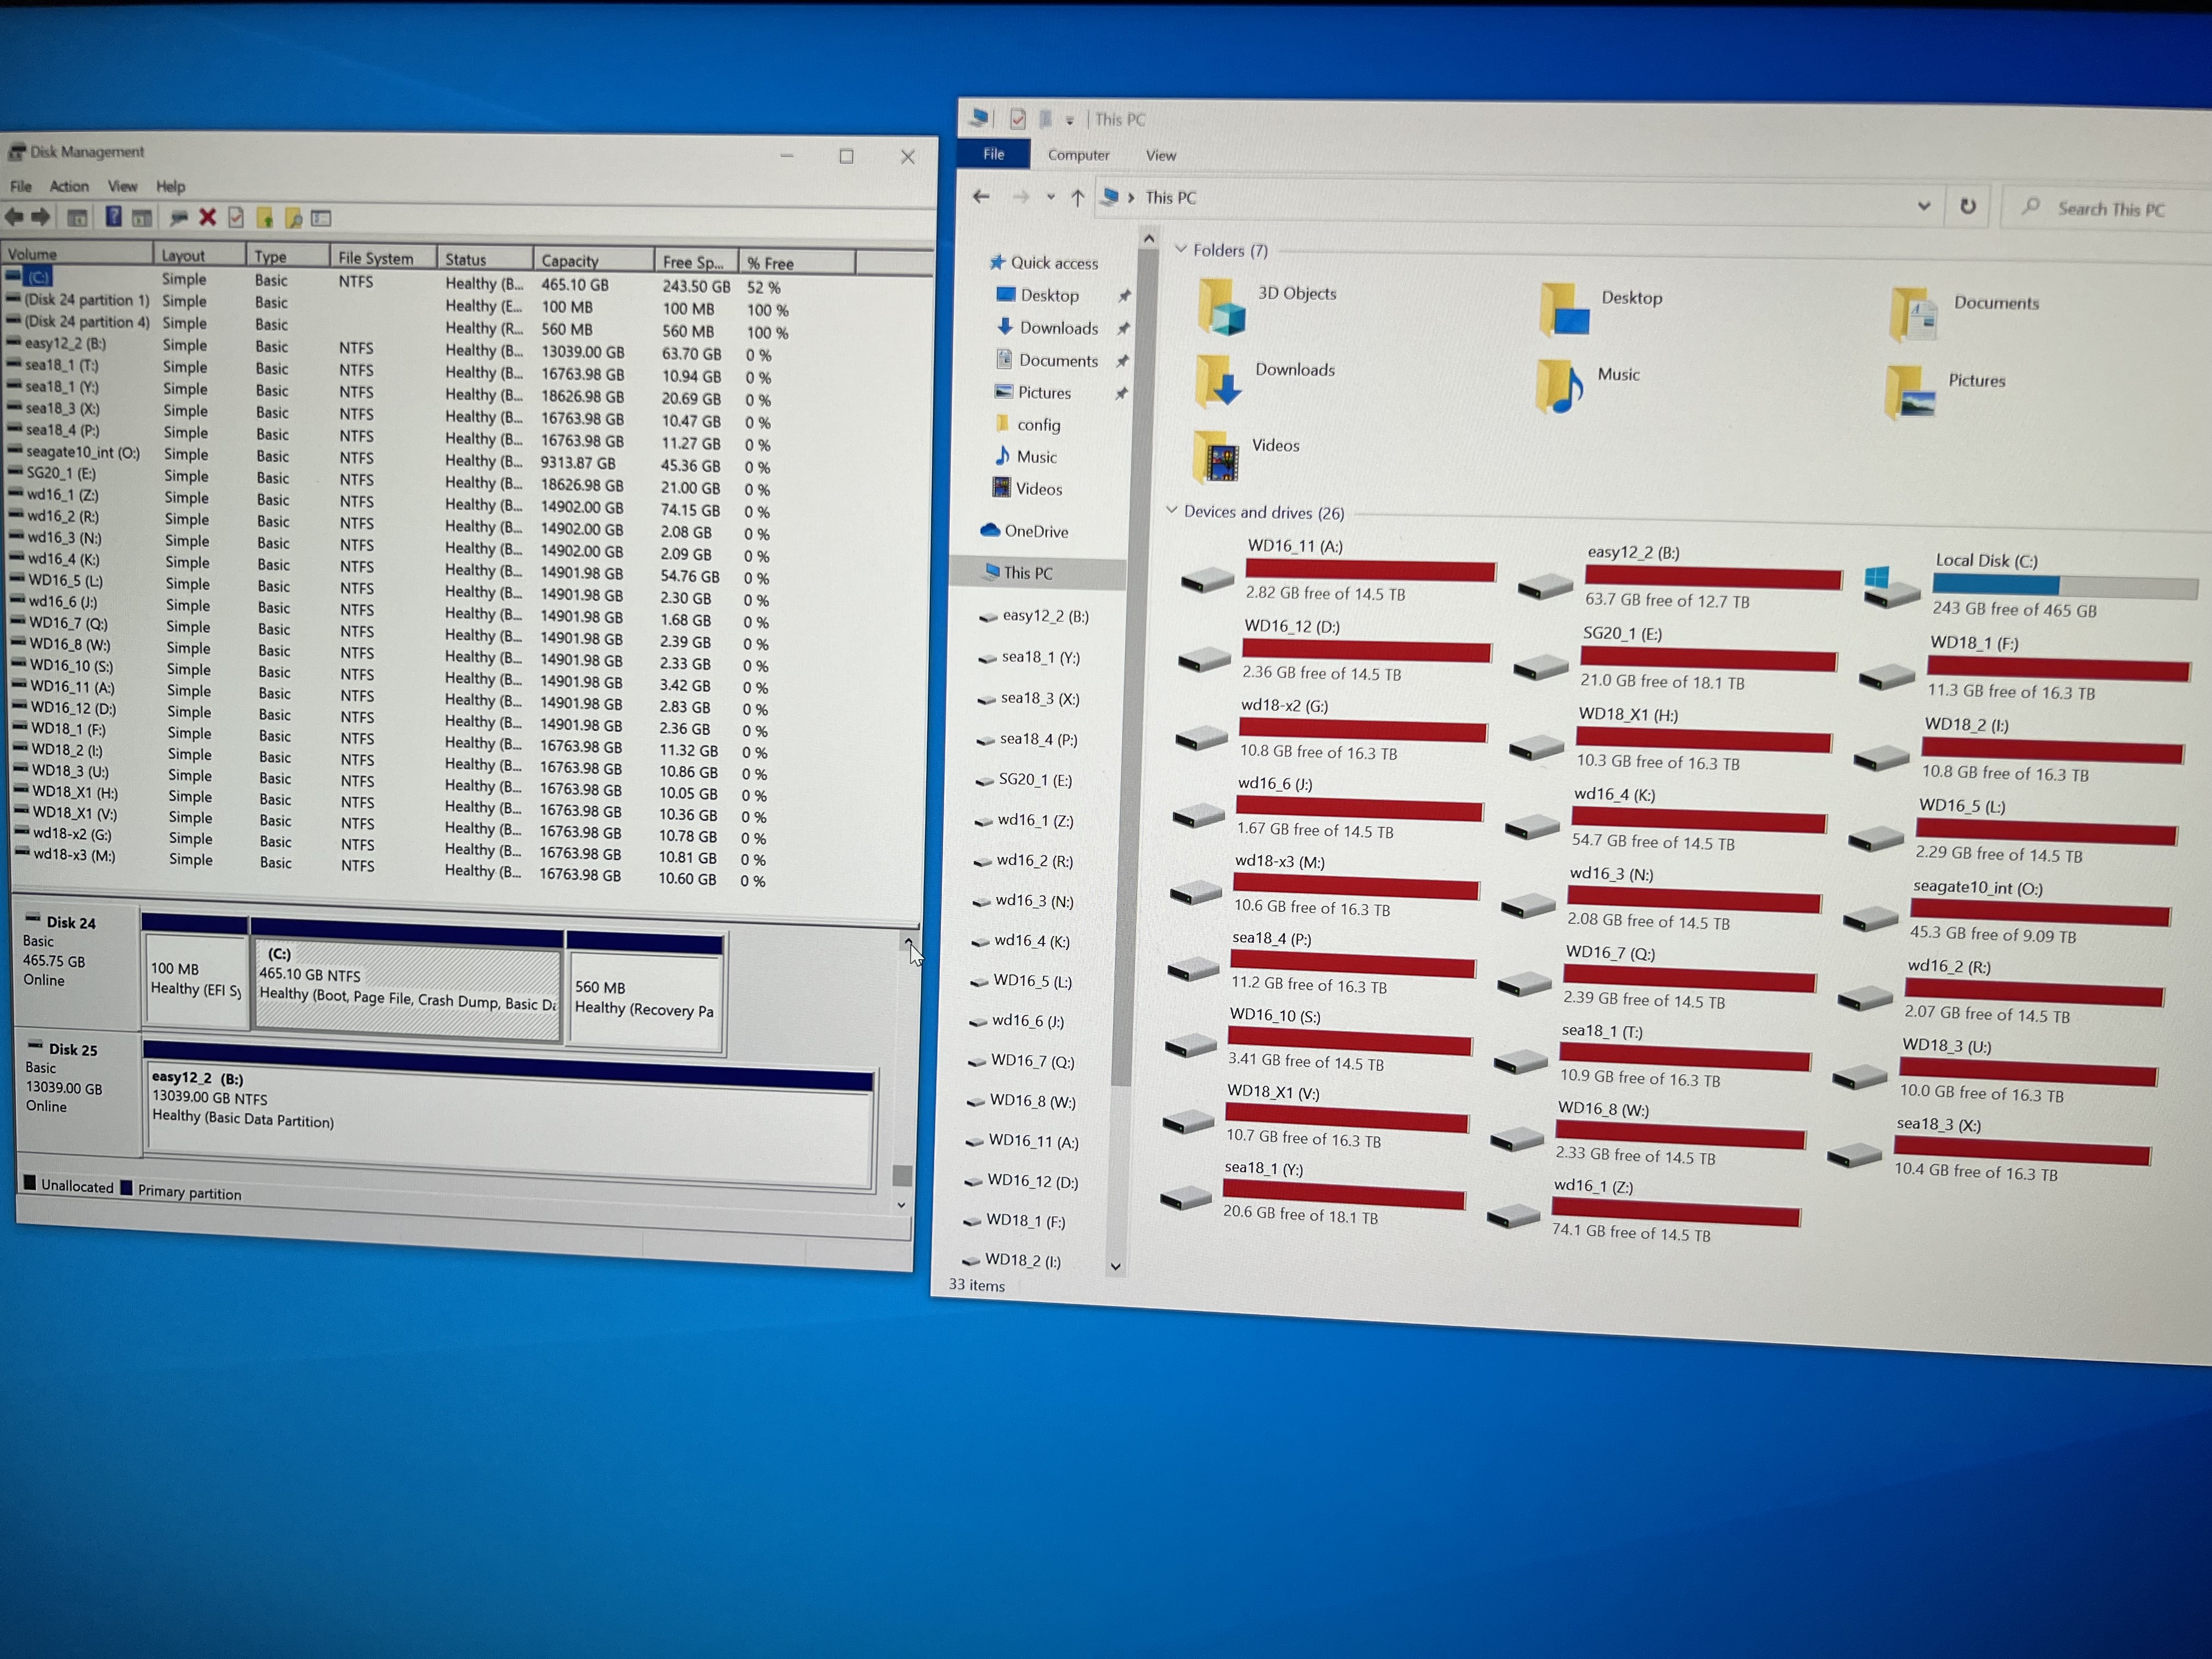Open the address bar history dropdown
The height and width of the screenshot is (1659, 2212).
pyautogui.click(x=1923, y=206)
